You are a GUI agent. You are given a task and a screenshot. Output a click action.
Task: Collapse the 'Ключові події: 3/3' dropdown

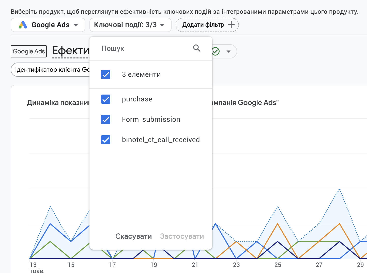[130, 25]
